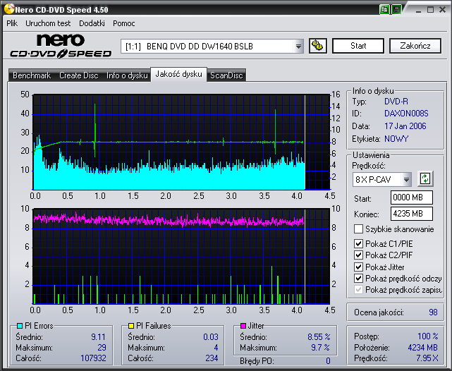The image size is (452, 371).
Task: Click the disabled Pokaż prędkość zapisu checkbox
Action: click(358, 290)
